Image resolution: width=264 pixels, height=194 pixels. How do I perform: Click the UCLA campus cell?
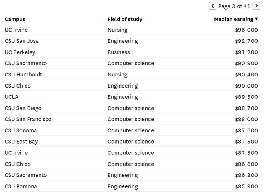12,97
